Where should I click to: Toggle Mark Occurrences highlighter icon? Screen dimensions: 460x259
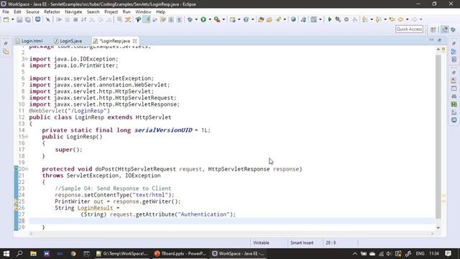[x=147, y=19]
